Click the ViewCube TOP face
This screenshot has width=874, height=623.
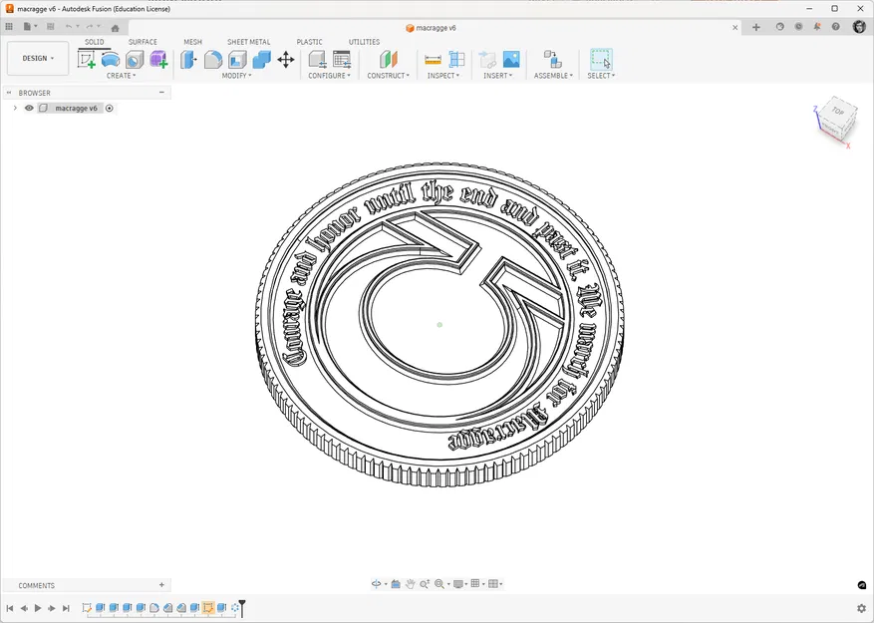pos(838,111)
